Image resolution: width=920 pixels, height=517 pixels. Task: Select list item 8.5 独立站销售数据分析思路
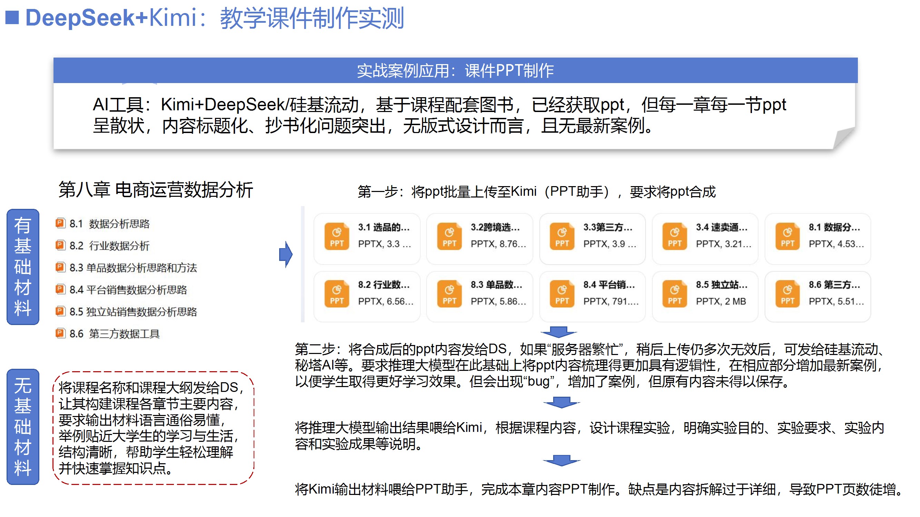tap(133, 312)
